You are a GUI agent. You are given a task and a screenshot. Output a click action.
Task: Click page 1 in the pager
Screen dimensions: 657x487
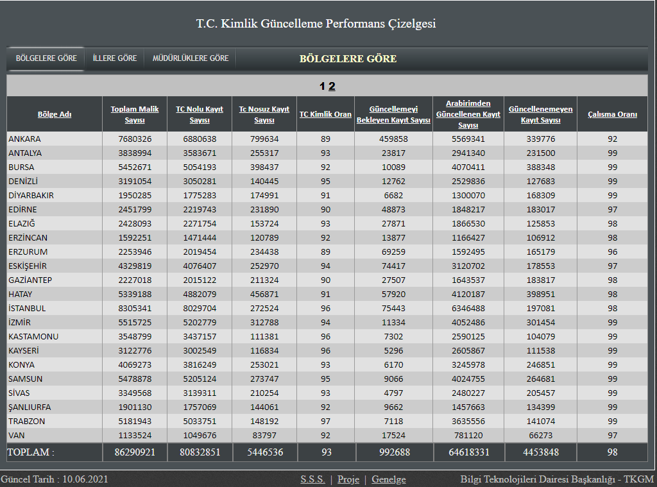(322, 87)
